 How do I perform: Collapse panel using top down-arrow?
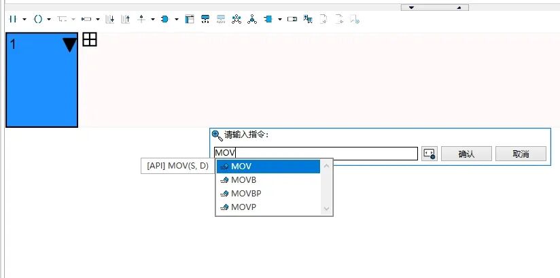click(x=411, y=7)
